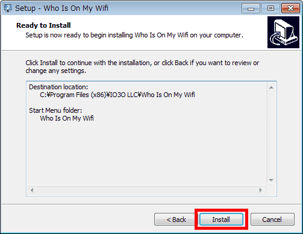Click the empty area of the summary box
303x234 pixels.
point(146,153)
